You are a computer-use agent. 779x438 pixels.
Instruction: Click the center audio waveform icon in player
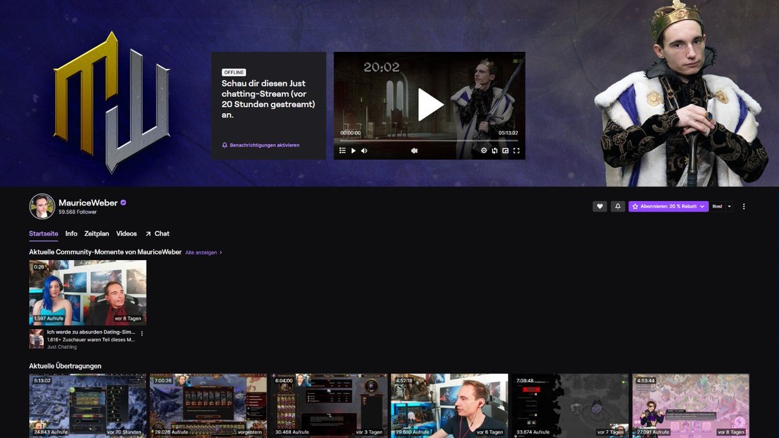[x=415, y=151]
